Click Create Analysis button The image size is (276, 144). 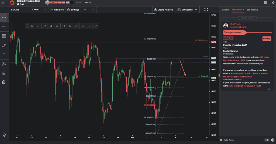[164, 10]
